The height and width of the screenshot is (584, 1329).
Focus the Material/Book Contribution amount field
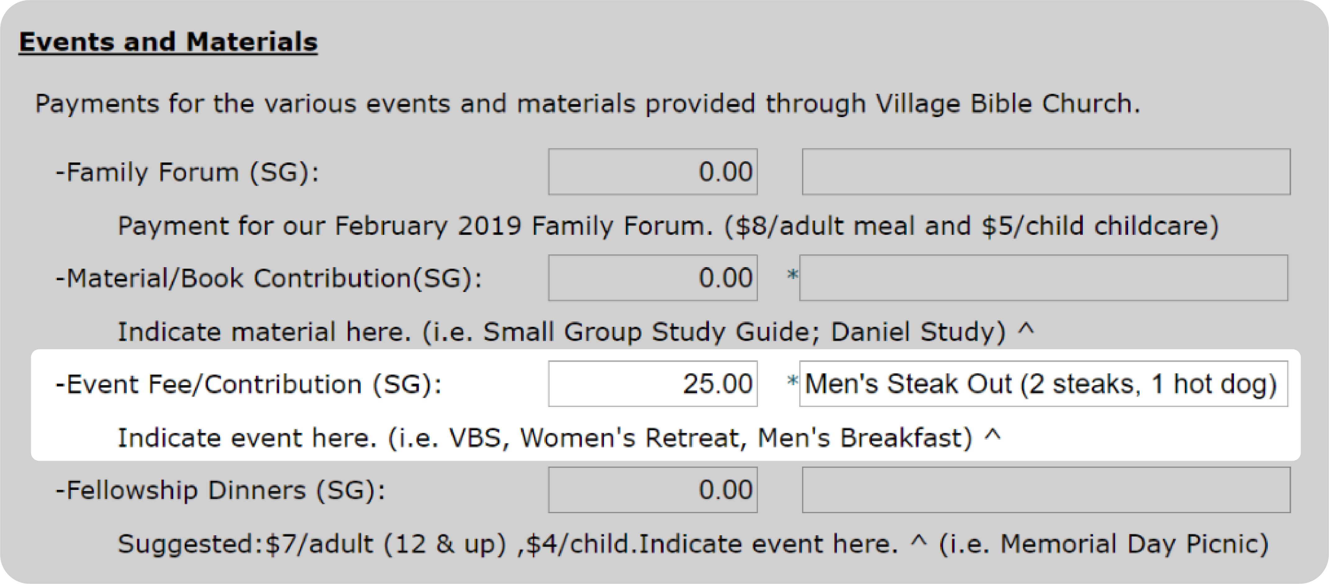click(653, 277)
